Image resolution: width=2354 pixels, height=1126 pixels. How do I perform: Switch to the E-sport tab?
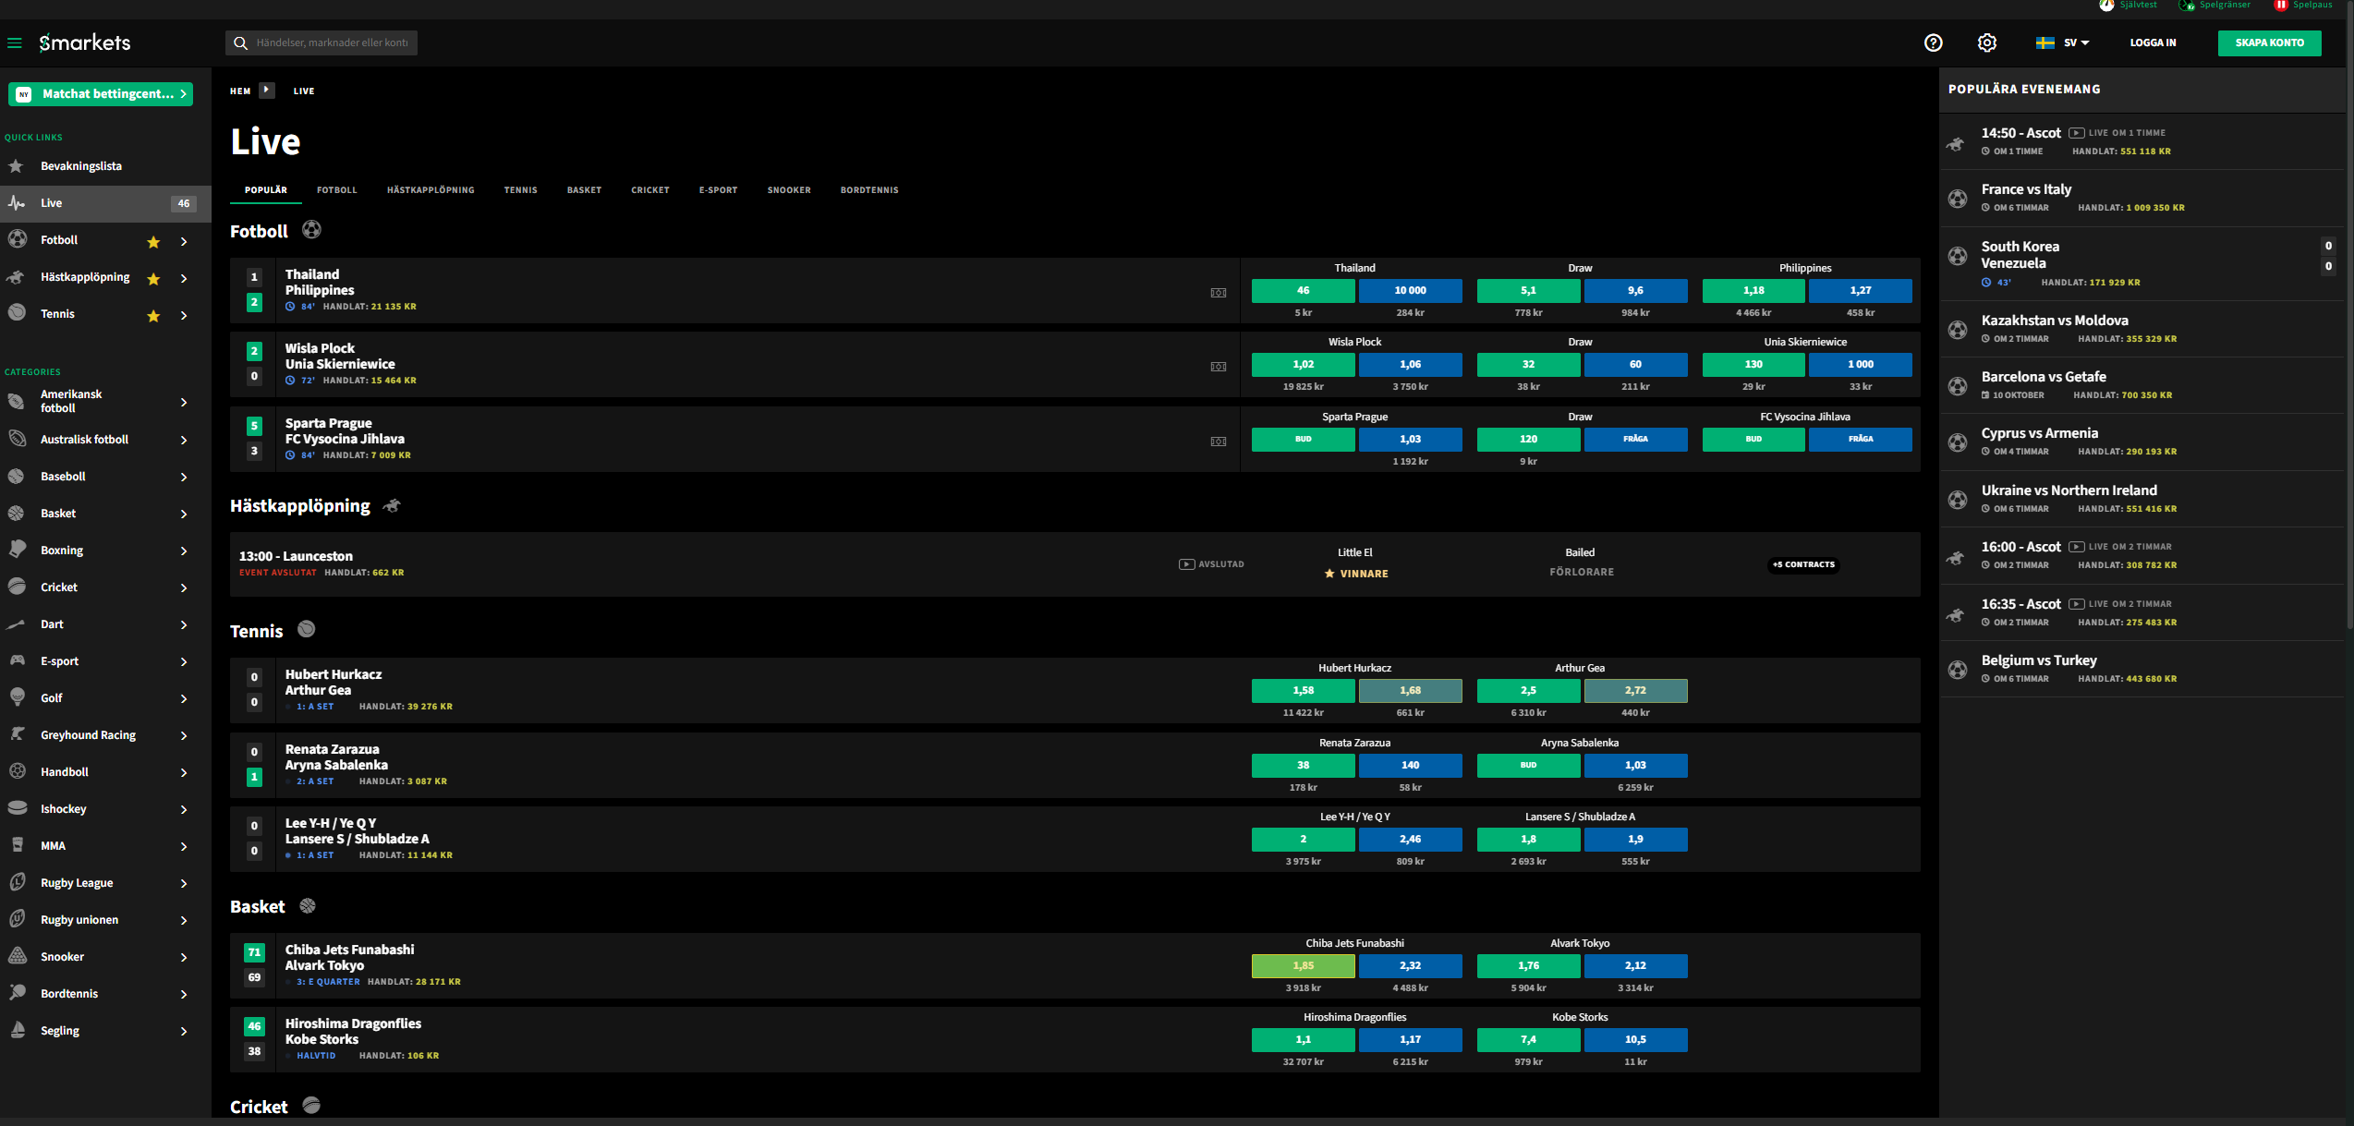(x=718, y=190)
